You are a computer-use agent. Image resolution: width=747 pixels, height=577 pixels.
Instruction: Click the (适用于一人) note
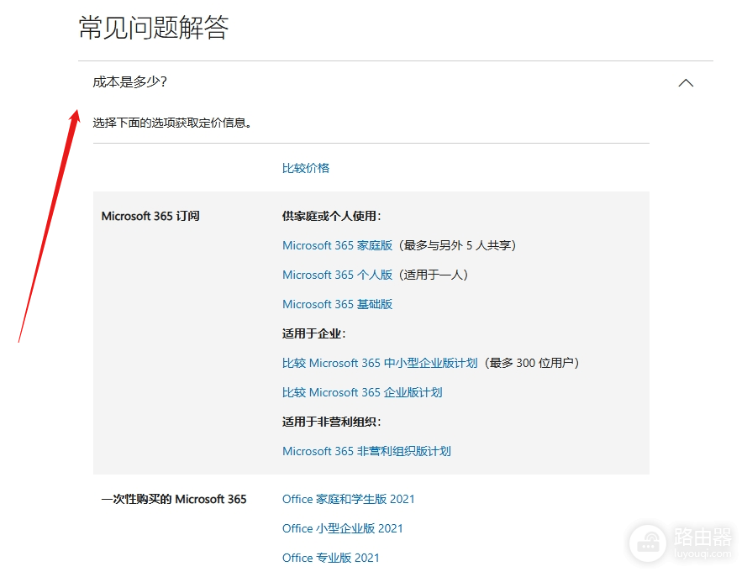pos(433,275)
